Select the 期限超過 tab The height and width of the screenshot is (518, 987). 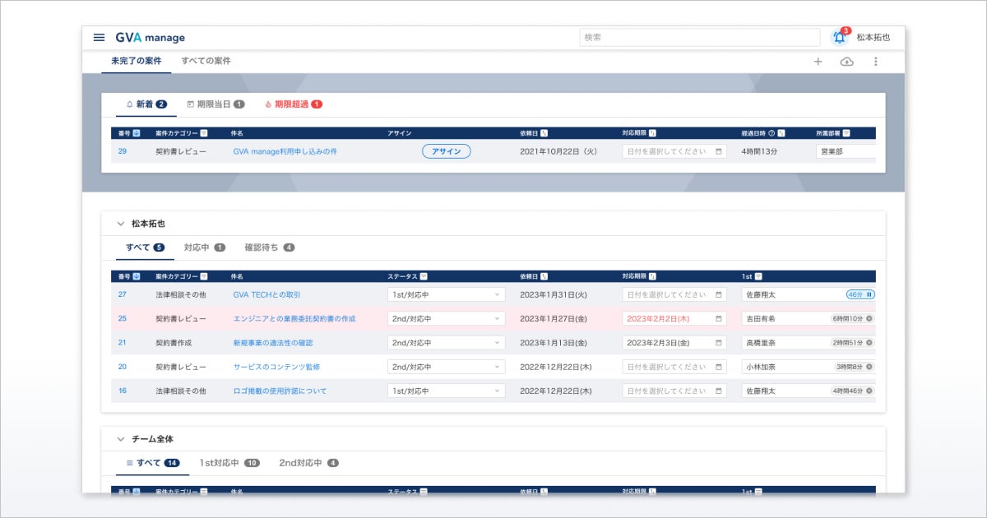tap(294, 104)
